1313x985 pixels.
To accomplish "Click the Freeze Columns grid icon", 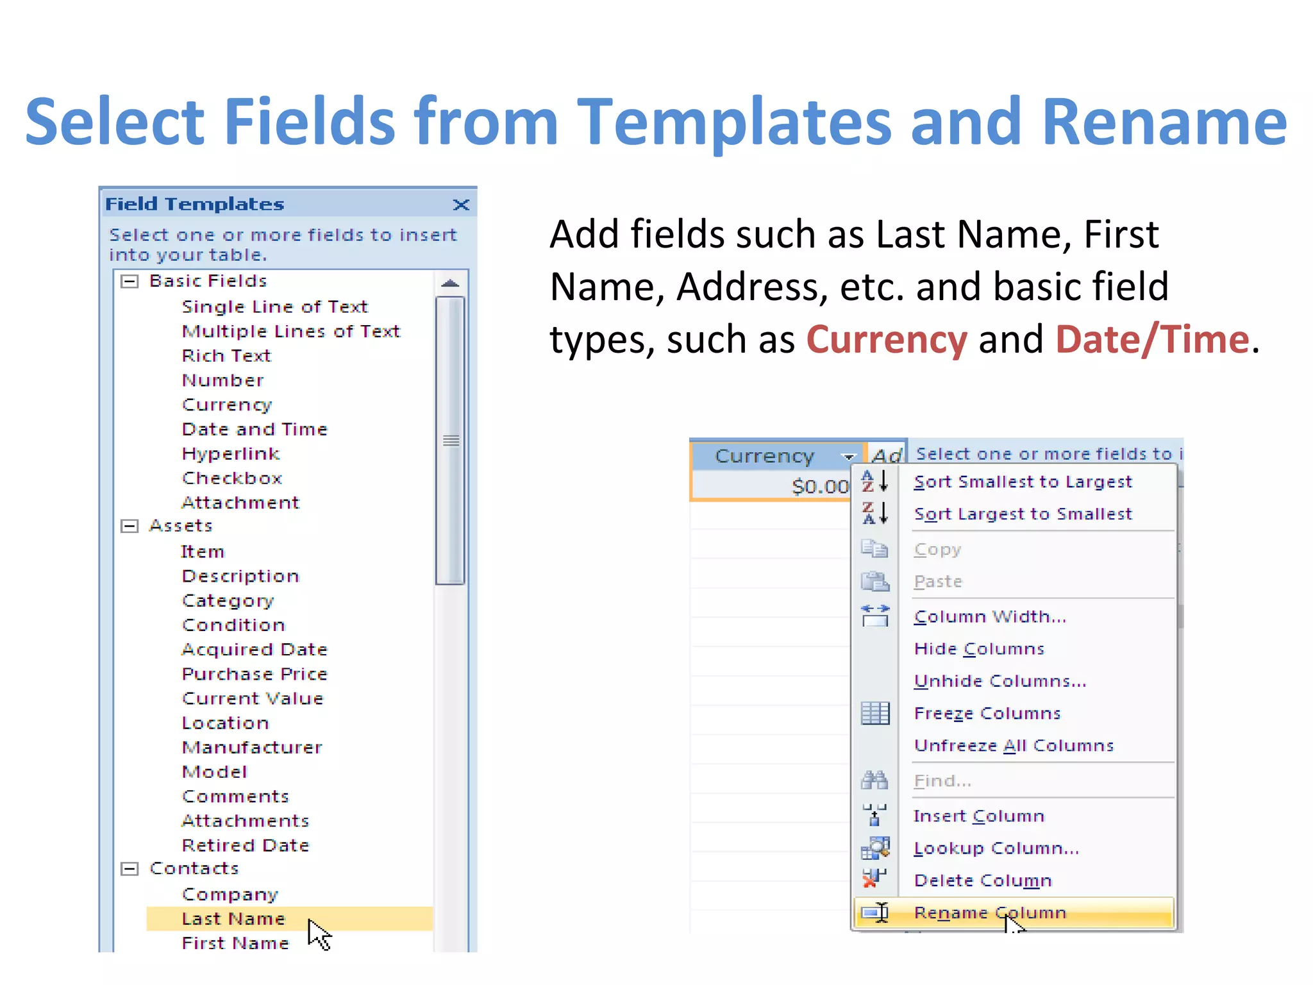I will 874,712.
